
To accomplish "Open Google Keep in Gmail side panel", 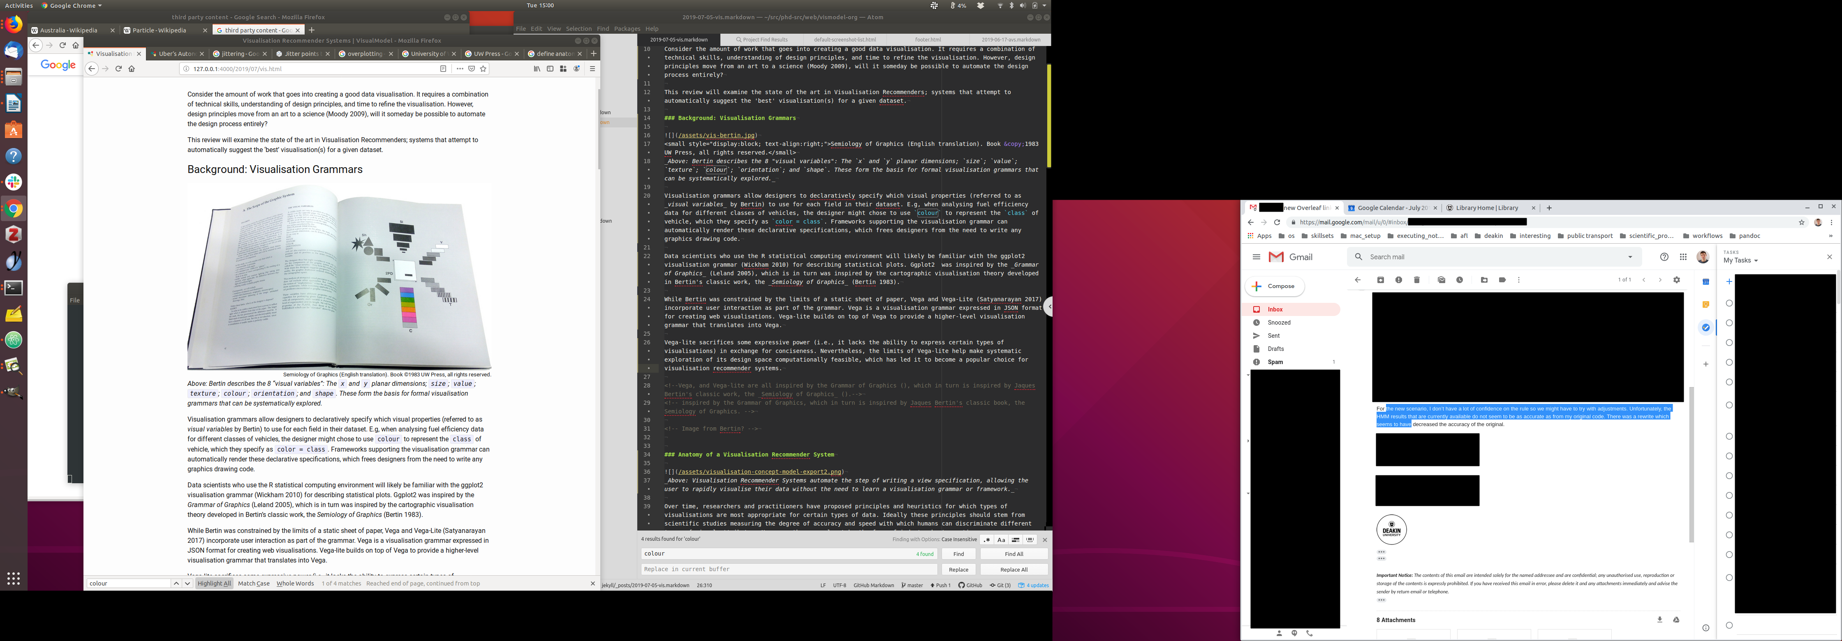I will 1705,304.
